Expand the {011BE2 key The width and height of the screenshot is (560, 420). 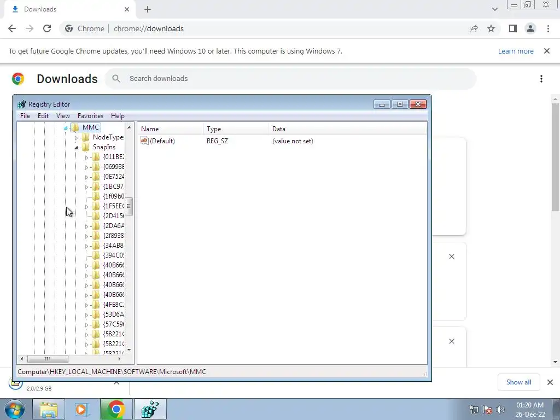(86, 157)
